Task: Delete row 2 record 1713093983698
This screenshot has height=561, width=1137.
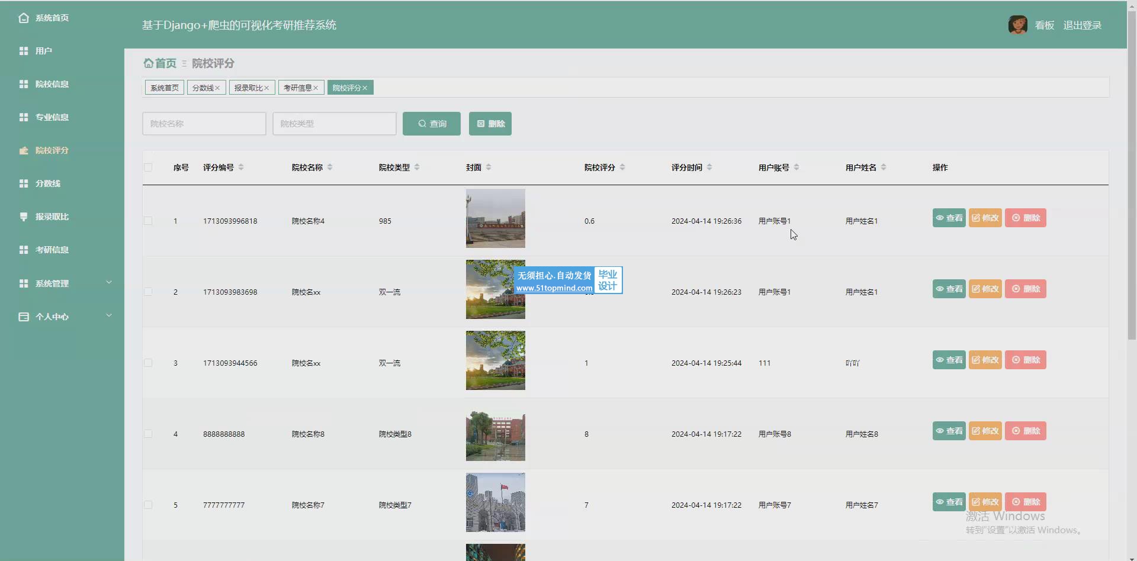Action: (x=1026, y=289)
